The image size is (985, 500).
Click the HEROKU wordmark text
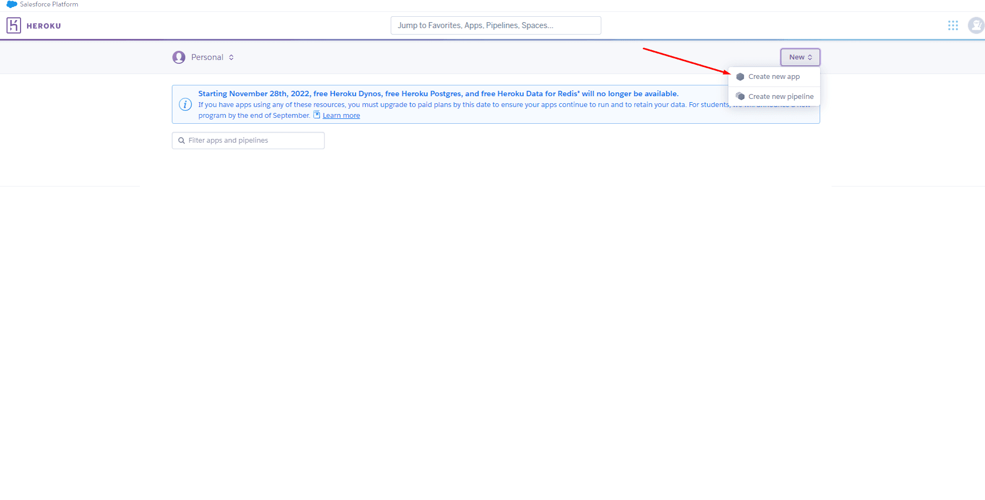tap(44, 26)
